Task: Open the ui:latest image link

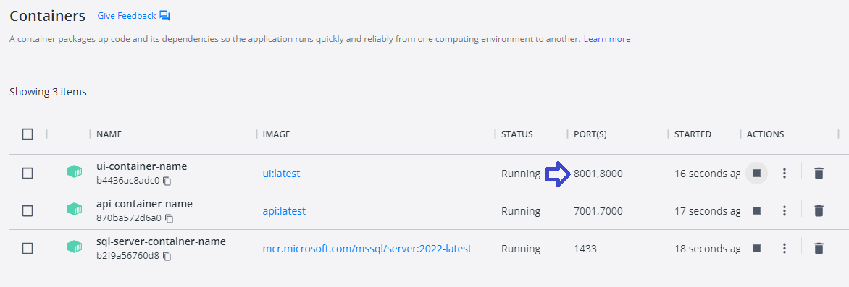Action: click(281, 174)
